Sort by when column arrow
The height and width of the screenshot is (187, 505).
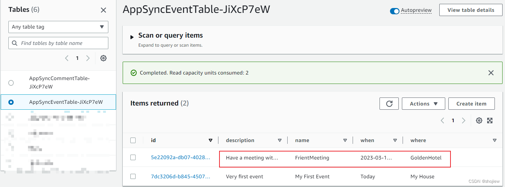pyautogui.click(x=395, y=140)
